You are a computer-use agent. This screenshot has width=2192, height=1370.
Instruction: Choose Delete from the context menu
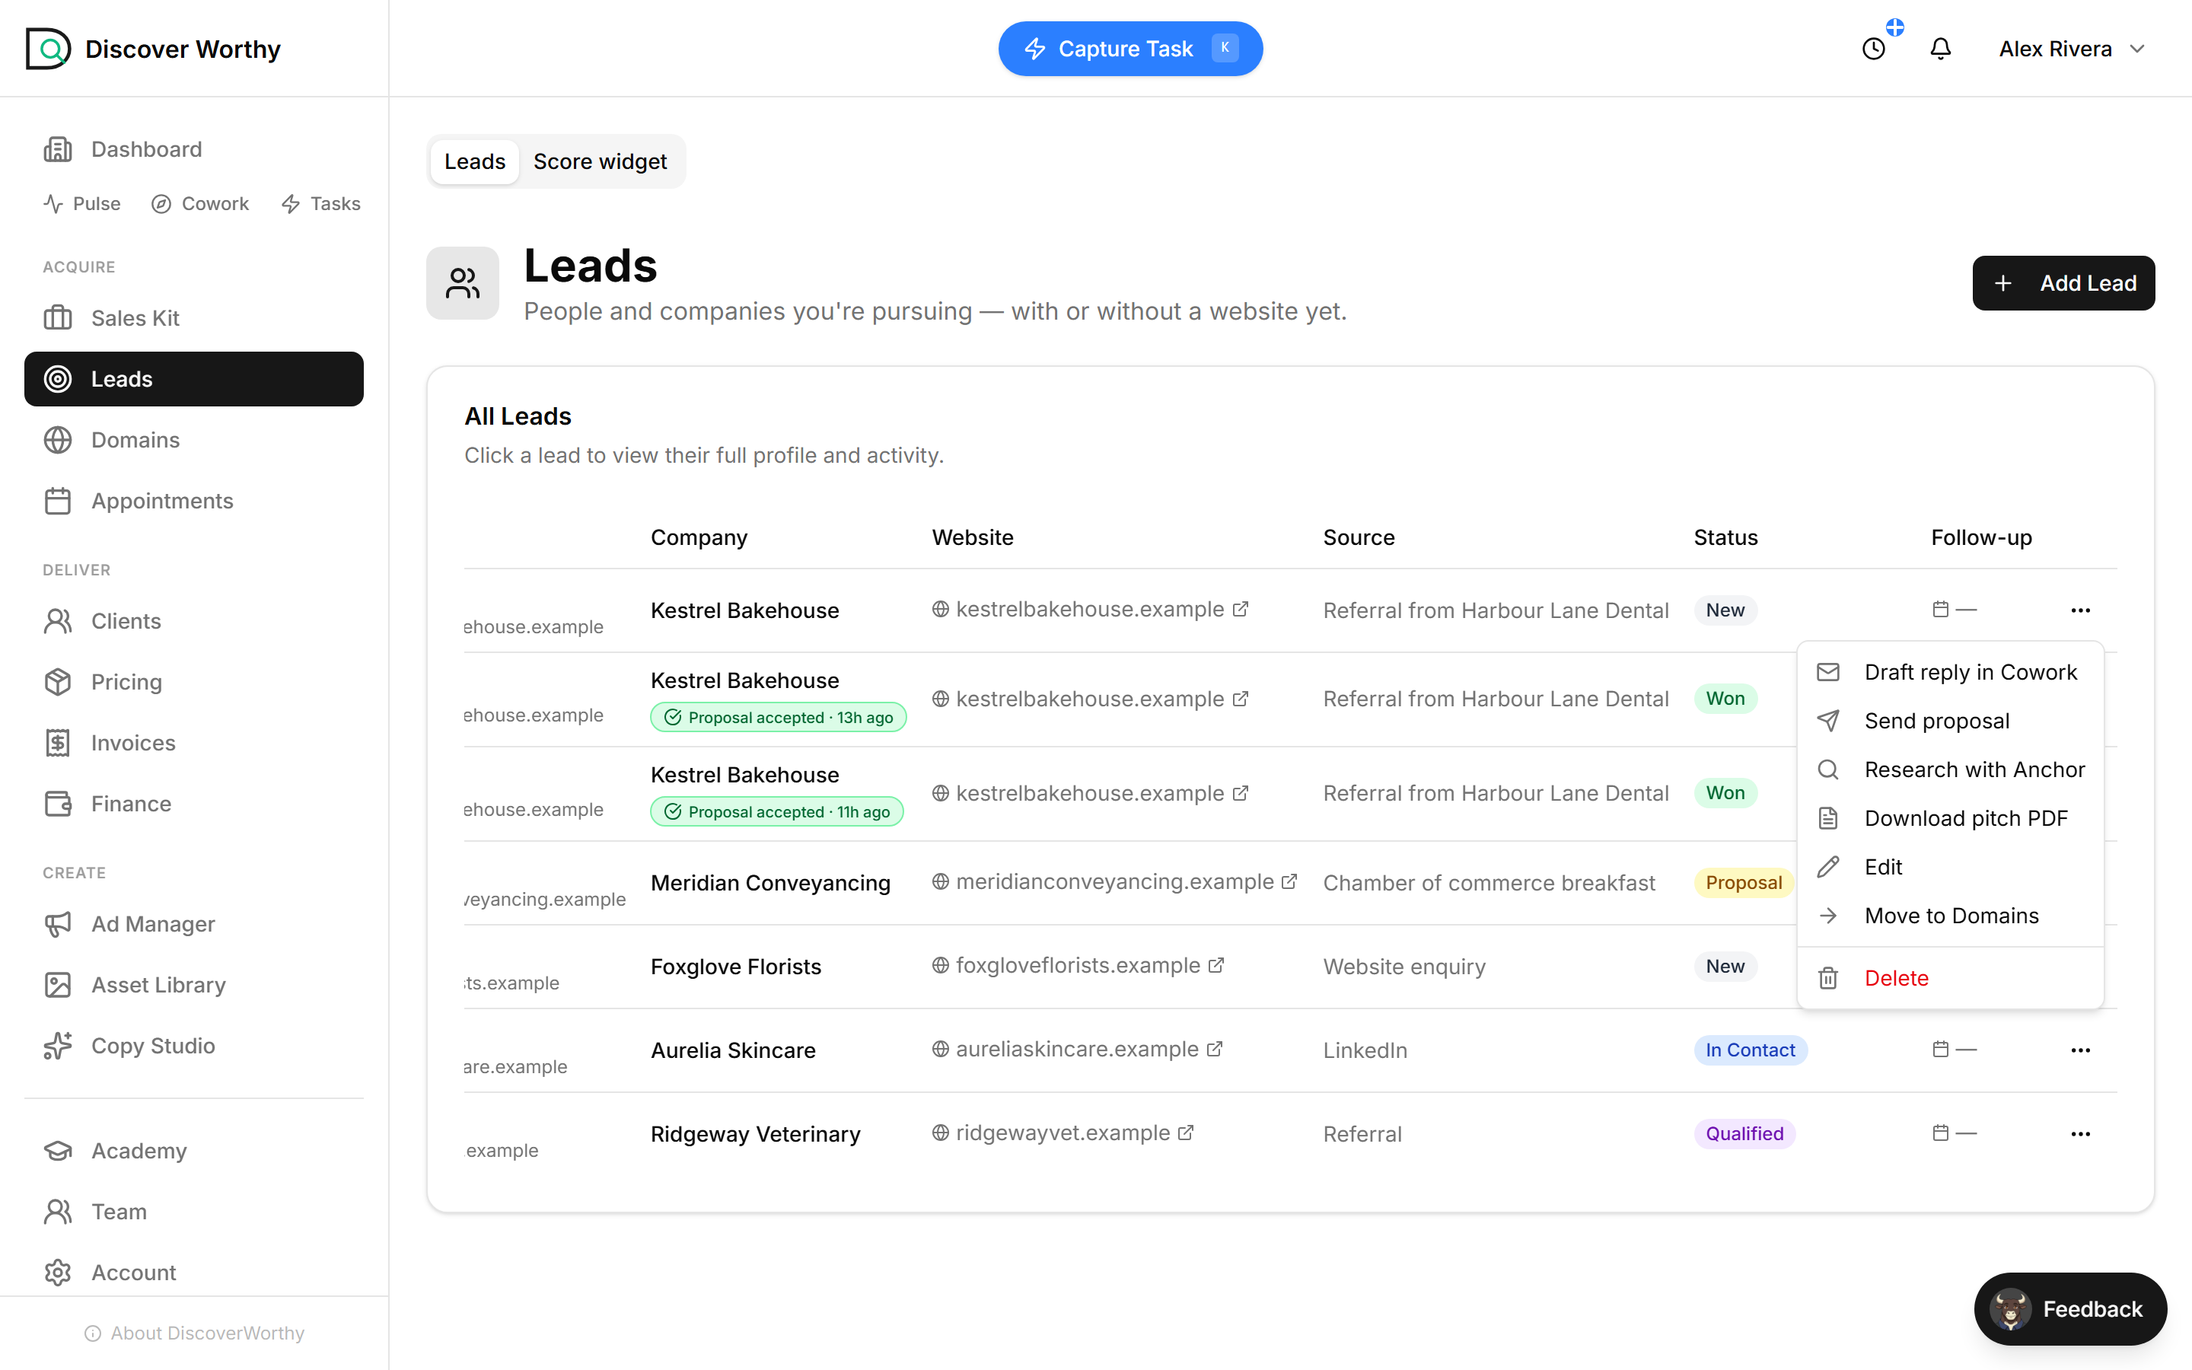[1950, 979]
